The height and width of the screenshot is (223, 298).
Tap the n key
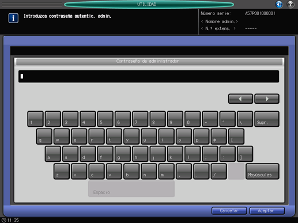149,171
